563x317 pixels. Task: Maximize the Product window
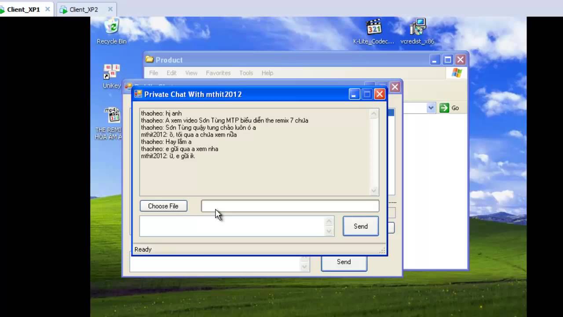coord(448,59)
